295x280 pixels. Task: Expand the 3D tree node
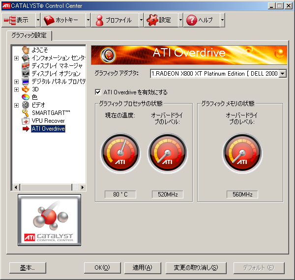click(x=17, y=89)
